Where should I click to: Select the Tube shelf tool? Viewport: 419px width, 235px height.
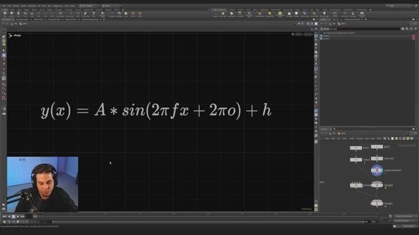[x=18, y=14]
